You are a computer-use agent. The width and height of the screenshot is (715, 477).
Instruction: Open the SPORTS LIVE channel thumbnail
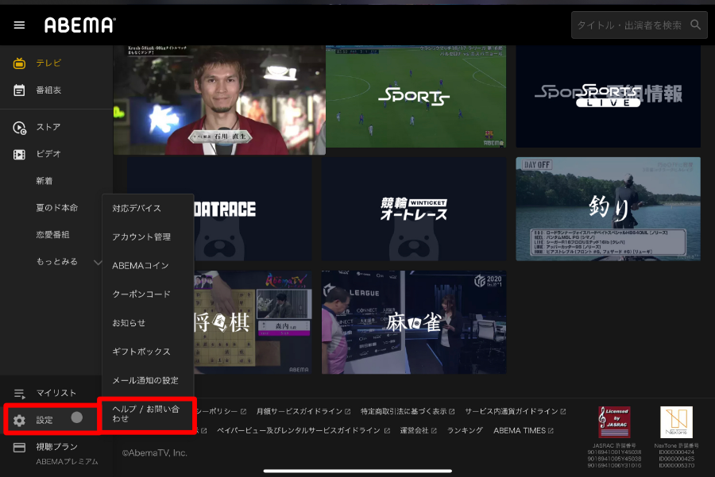point(609,96)
